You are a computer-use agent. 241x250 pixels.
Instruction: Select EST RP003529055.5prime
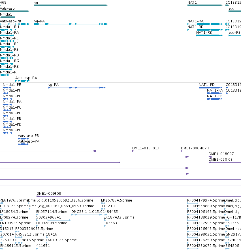tap(34, 229)
